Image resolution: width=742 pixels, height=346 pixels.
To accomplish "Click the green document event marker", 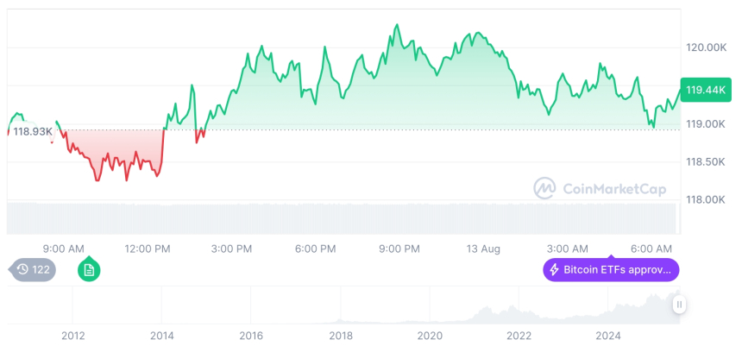I will tap(89, 270).
